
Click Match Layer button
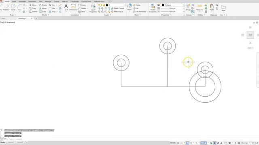click(x=117, y=12)
